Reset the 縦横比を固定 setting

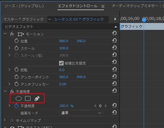(x=114, y=62)
